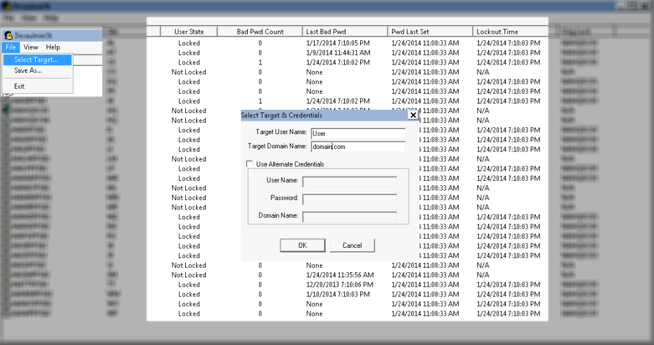Sort by Pwd Last Set column header
The image size is (654, 345).
[x=430, y=32]
